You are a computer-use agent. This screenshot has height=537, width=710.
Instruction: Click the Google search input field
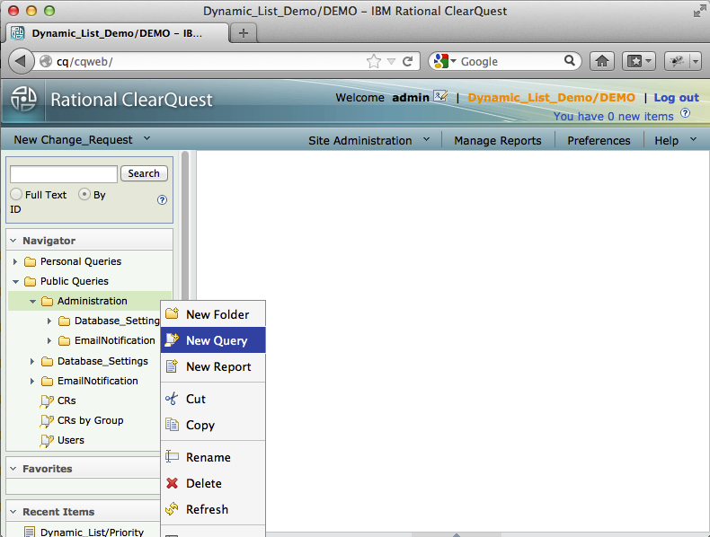510,61
